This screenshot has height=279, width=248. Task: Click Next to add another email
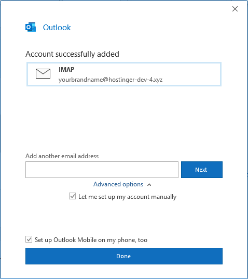[202, 170]
